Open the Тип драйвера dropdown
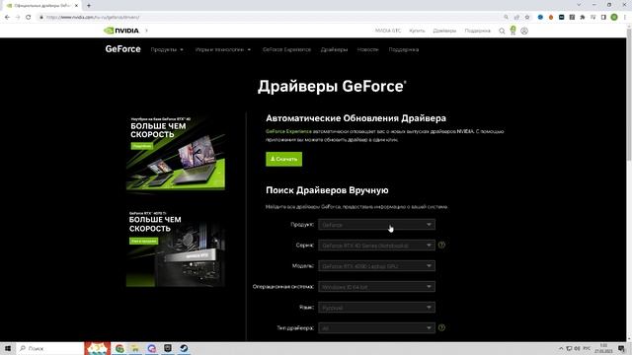The image size is (632, 355). [x=376, y=328]
